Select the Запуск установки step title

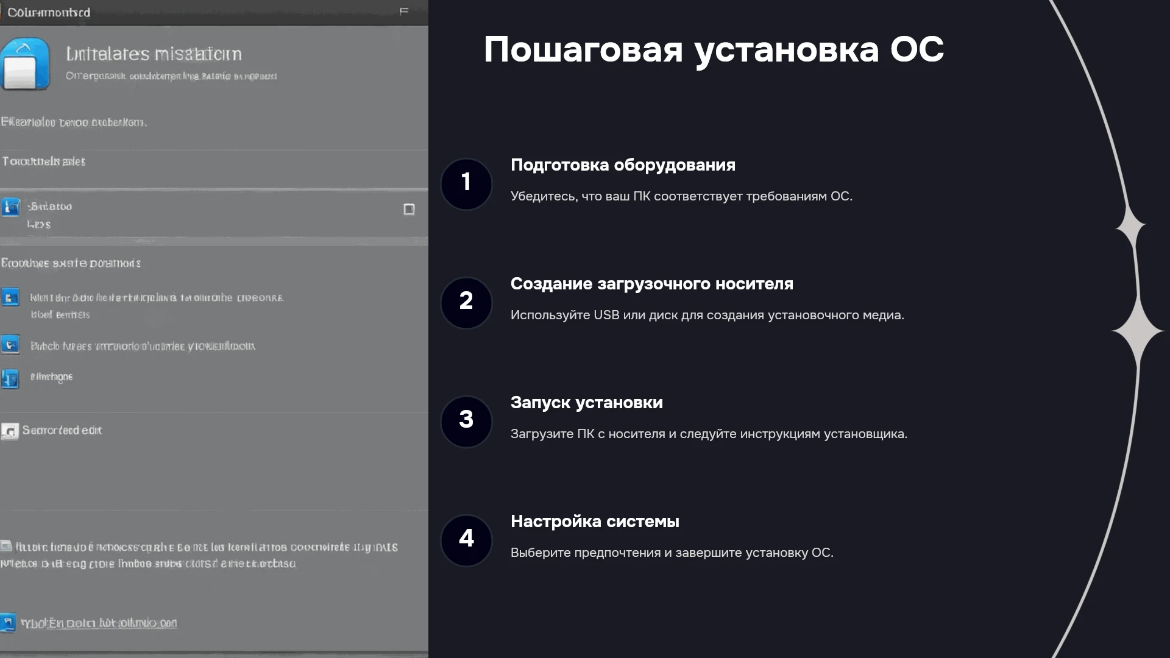pos(586,403)
